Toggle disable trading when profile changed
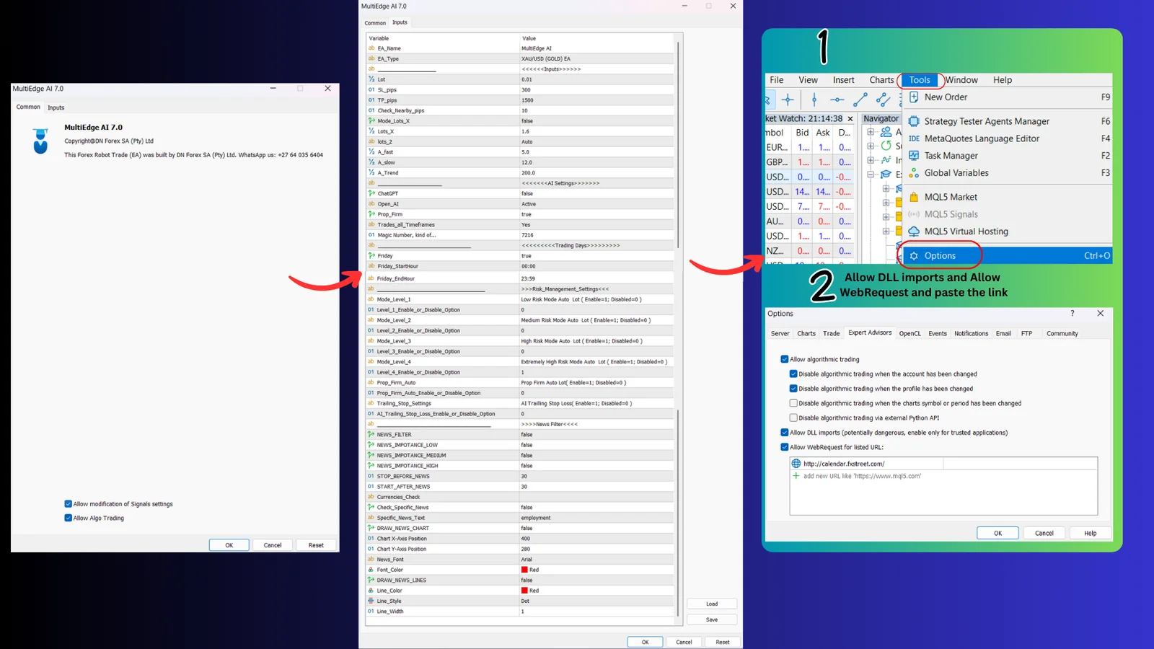 point(793,389)
